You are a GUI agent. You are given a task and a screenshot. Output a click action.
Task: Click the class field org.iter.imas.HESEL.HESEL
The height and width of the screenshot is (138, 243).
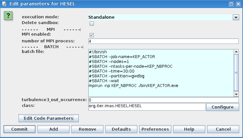point(147,107)
